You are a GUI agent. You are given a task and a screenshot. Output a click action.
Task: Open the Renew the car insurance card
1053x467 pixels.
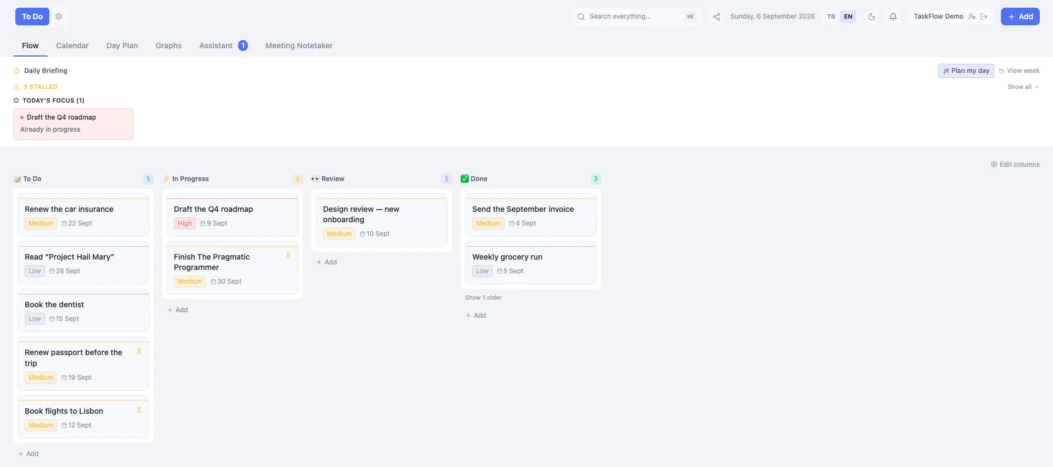tap(83, 215)
